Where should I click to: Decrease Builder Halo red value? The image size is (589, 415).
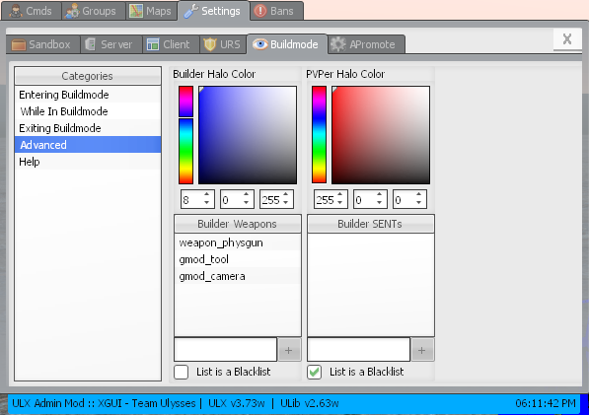tap(207, 203)
